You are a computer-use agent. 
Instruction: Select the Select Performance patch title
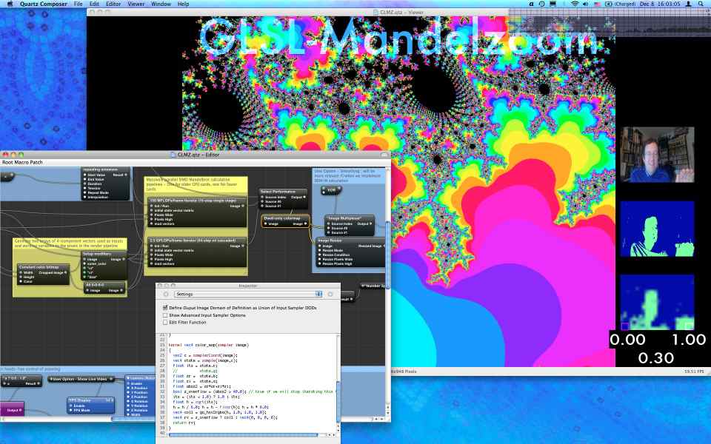278,192
